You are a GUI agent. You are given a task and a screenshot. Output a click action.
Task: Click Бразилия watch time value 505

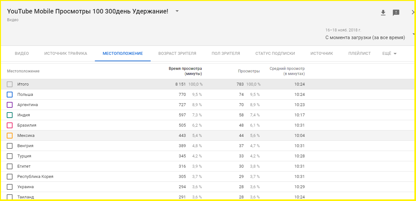(182, 125)
